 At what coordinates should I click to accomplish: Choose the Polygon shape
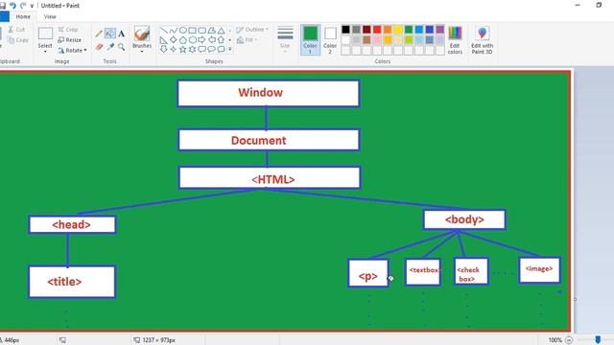coord(211,30)
